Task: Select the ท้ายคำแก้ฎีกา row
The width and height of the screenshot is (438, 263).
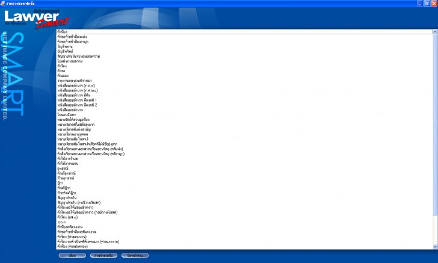Action: 244,193
